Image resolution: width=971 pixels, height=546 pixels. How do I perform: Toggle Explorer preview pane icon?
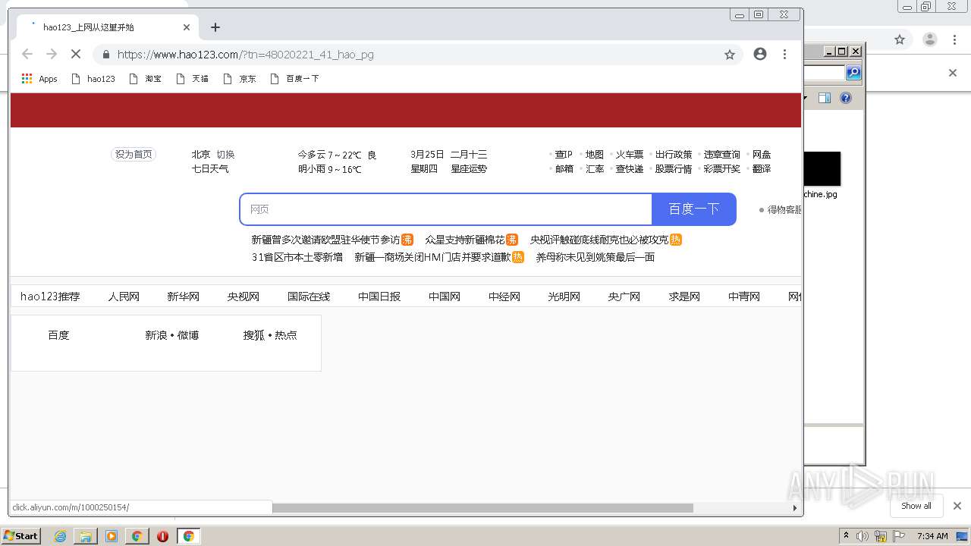click(x=825, y=98)
